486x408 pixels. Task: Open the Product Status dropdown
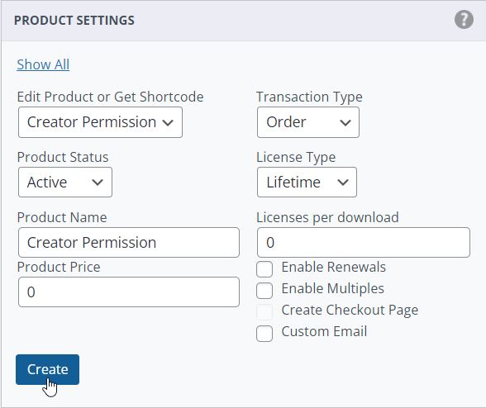coord(65,183)
